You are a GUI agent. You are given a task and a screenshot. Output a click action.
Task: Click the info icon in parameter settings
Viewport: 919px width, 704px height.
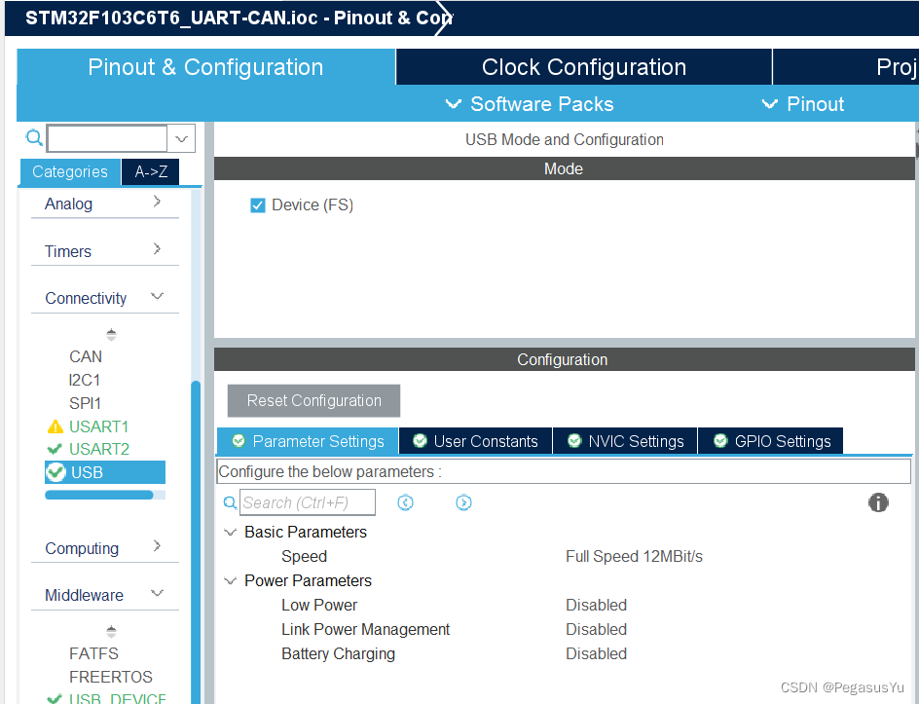pos(878,502)
